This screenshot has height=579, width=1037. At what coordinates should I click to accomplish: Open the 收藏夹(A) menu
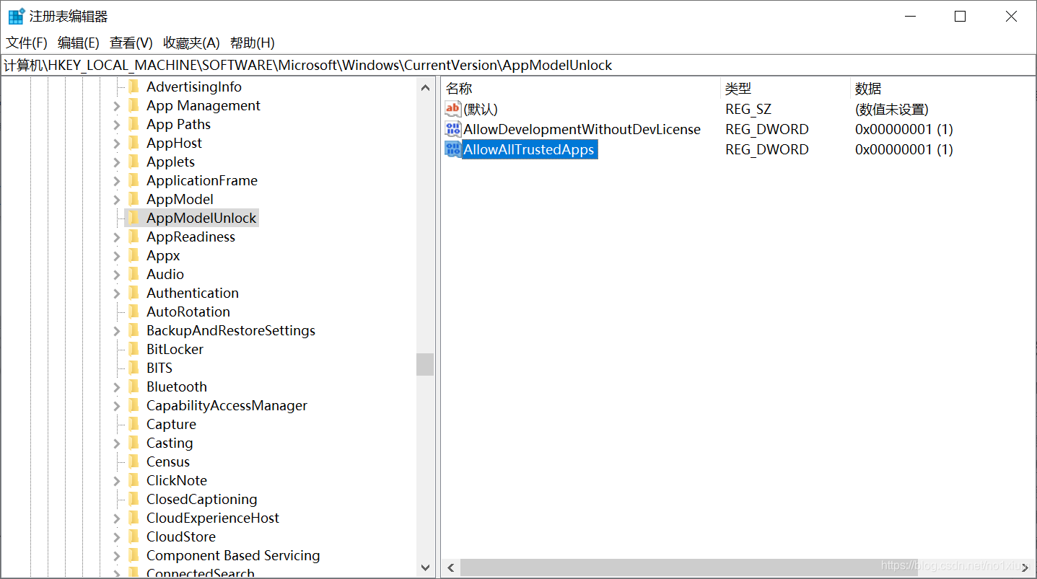click(x=191, y=43)
